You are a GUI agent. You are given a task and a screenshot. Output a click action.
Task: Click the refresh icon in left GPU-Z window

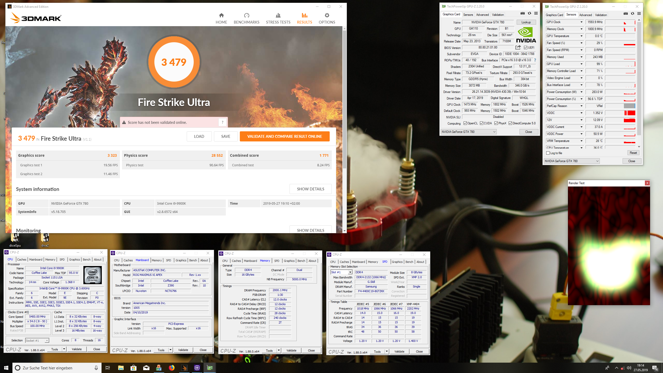click(x=529, y=13)
